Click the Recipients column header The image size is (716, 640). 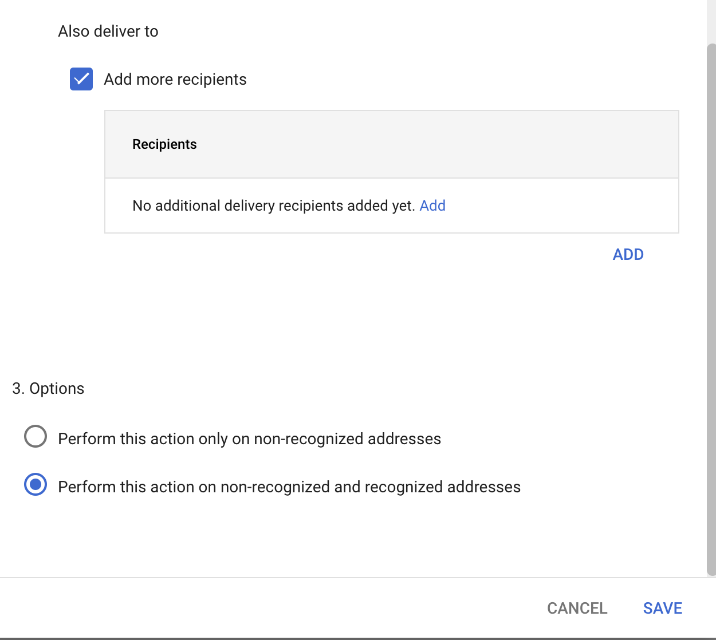point(164,144)
